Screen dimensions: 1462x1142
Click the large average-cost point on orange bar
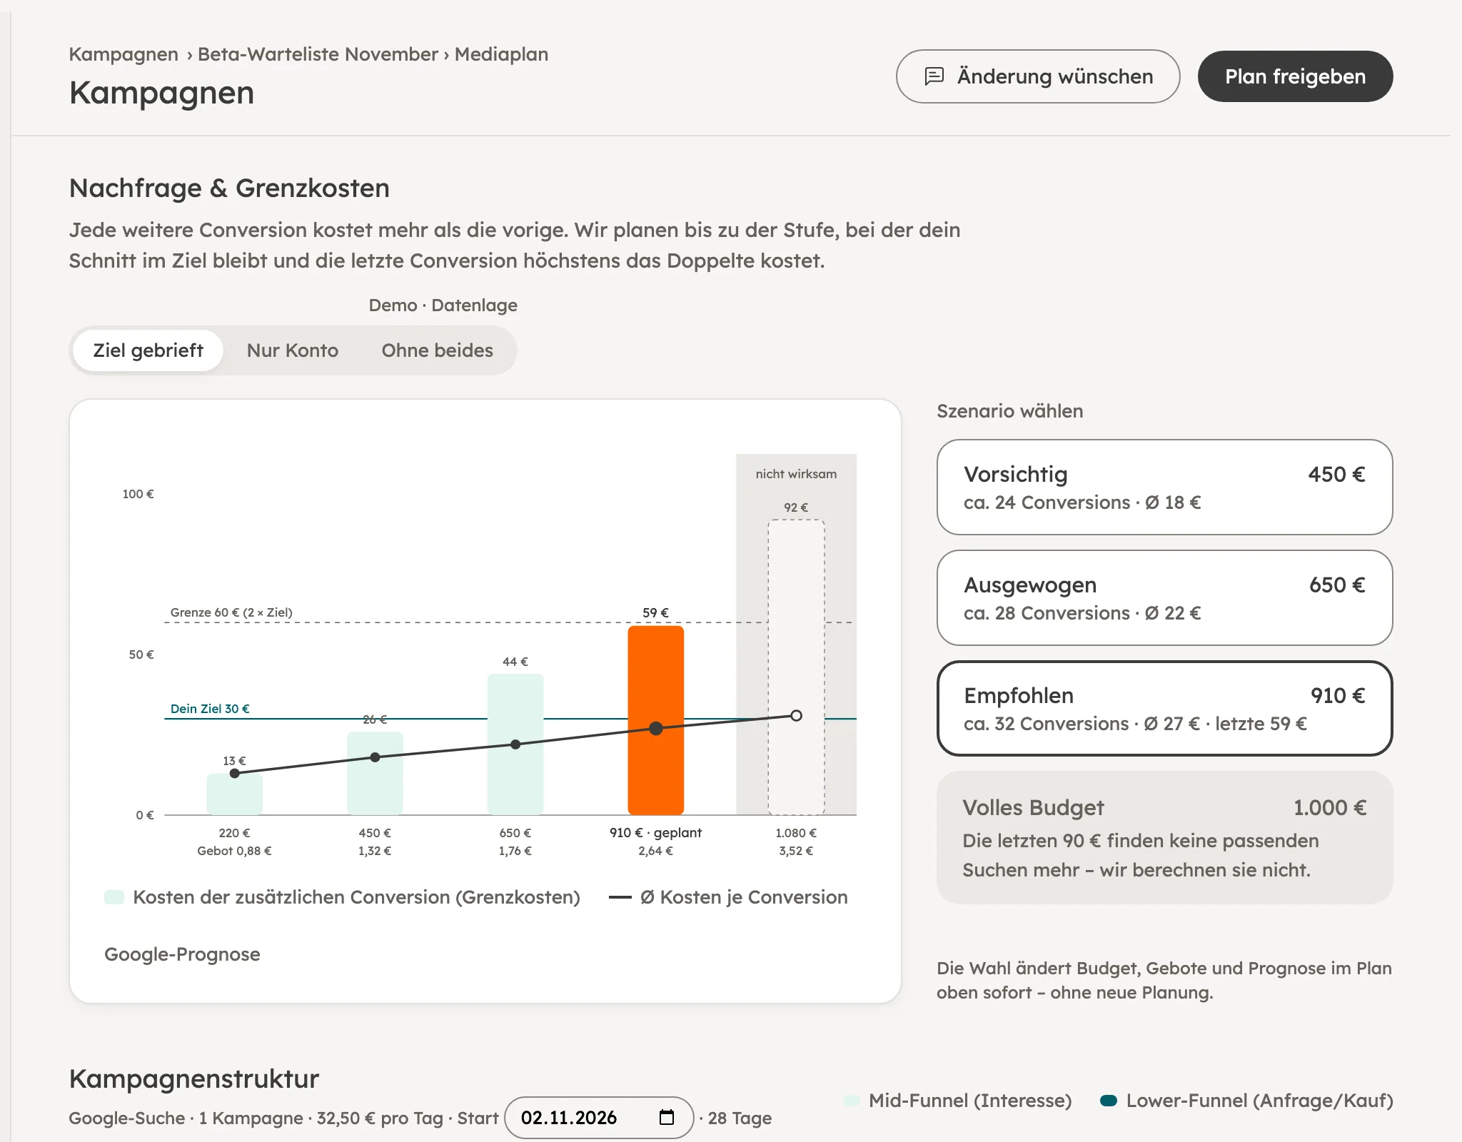point(655,728)
